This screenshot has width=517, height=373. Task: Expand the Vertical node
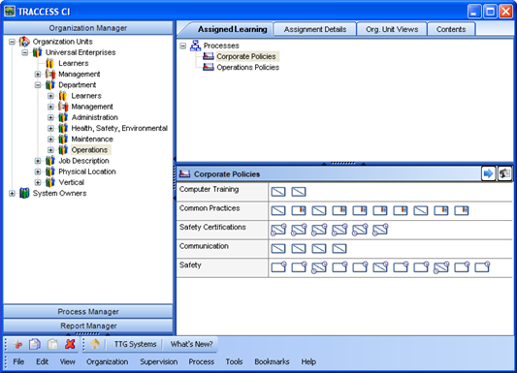pyautogui.click(x=38, y=182)
